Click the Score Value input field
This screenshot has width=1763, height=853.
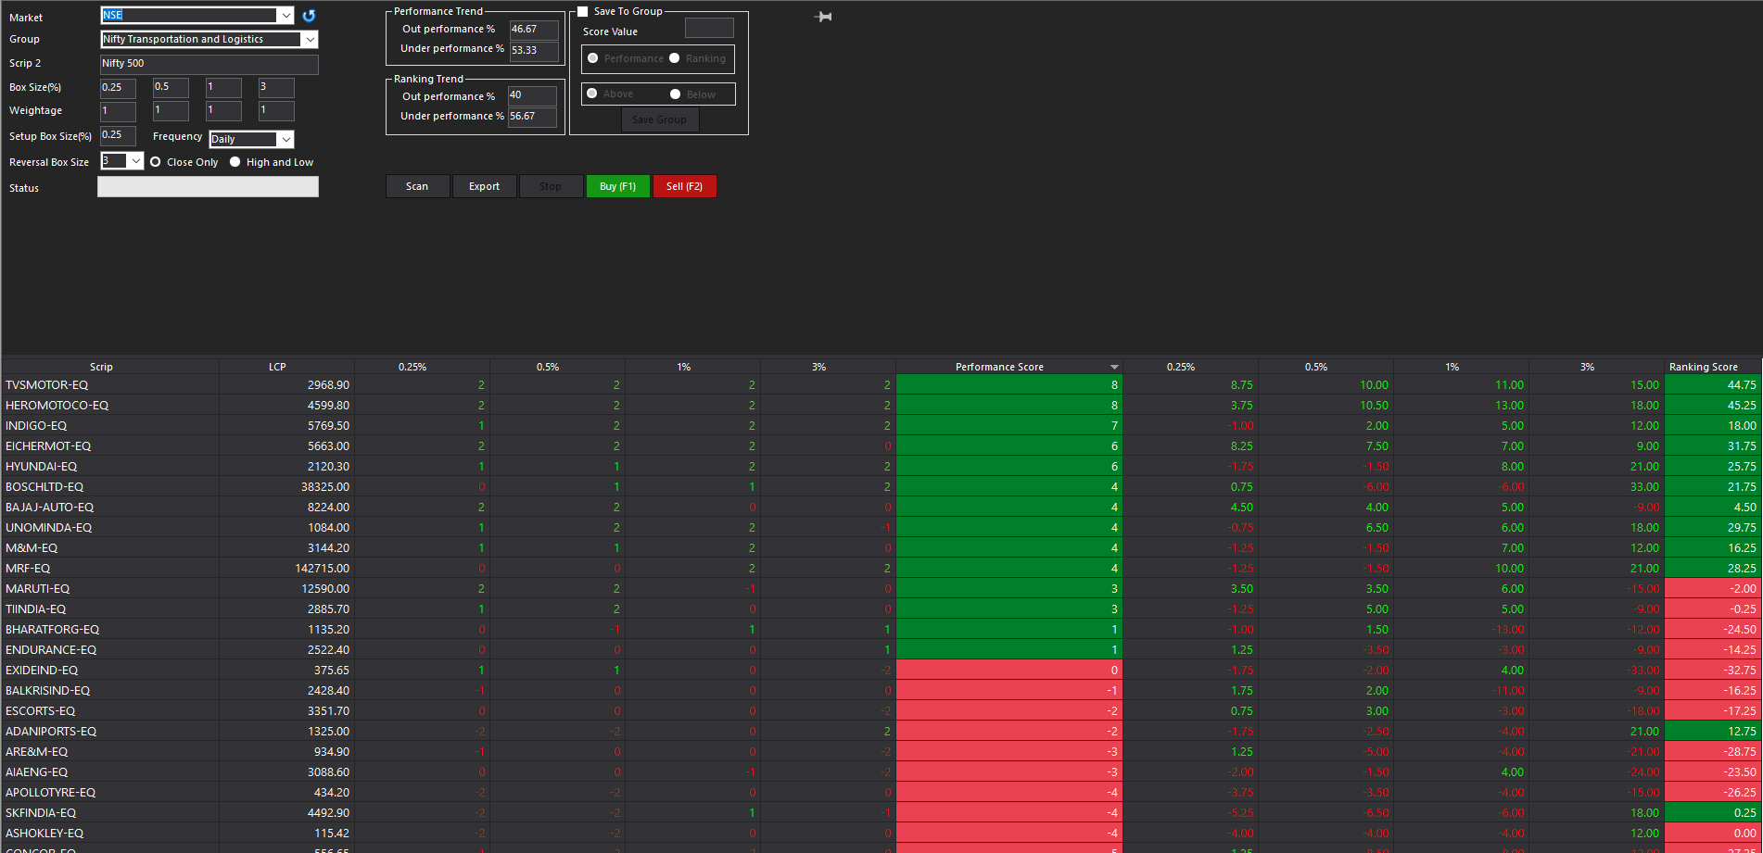click(x=709, y=28)
